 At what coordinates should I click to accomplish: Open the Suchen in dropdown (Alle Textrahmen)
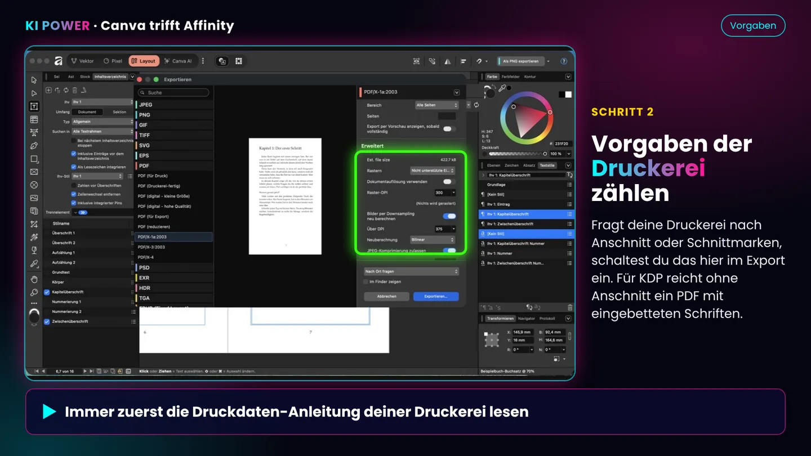(103, 131)
